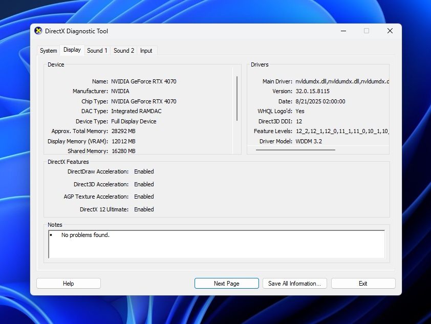Viewport: 431px width, 324px height.
Task: Click the 'Direct3D DDI:' label
Action: [x=275, y=121]
